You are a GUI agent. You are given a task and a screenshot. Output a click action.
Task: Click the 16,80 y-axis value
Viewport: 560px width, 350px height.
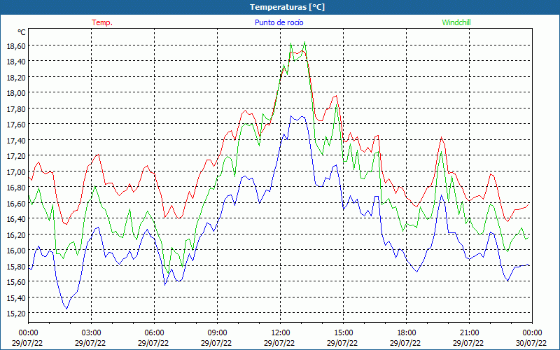click(16, 187)
